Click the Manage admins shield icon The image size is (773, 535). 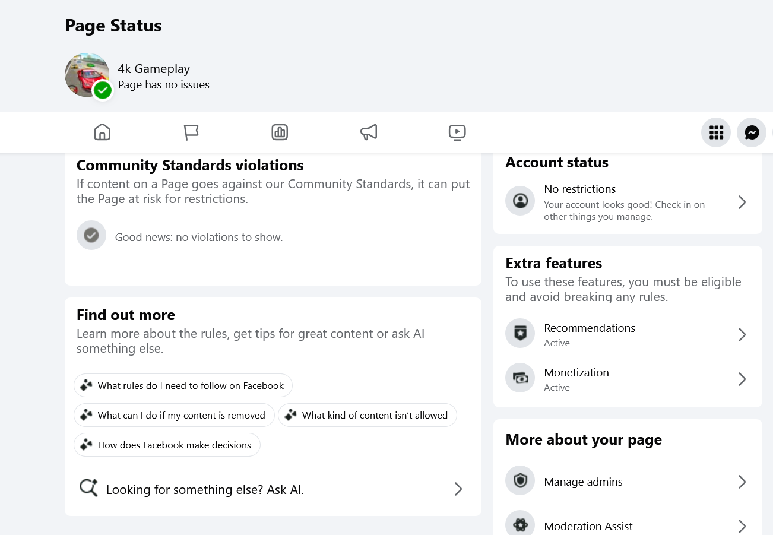pos(520,481)
